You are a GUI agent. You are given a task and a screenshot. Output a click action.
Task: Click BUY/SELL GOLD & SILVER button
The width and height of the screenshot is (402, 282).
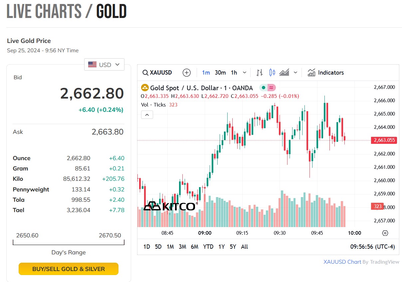point(69,269)
